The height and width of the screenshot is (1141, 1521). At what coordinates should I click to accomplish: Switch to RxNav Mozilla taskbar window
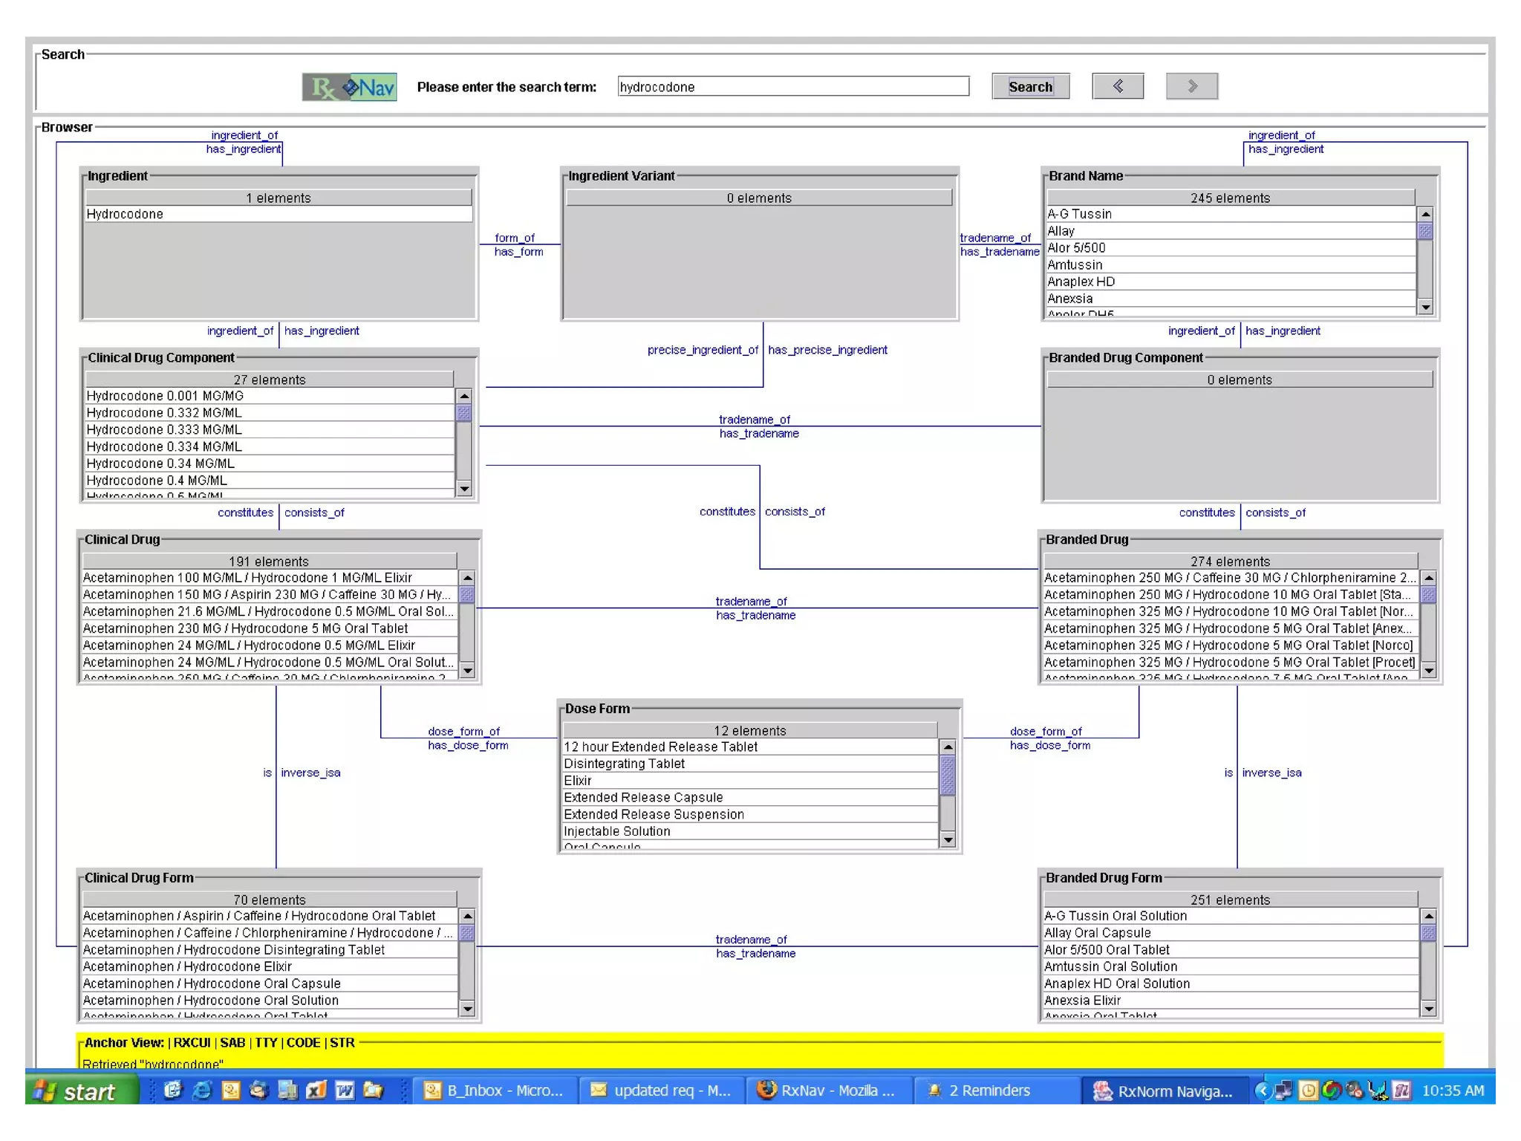pyautogui.click(x=827, y=1090)
